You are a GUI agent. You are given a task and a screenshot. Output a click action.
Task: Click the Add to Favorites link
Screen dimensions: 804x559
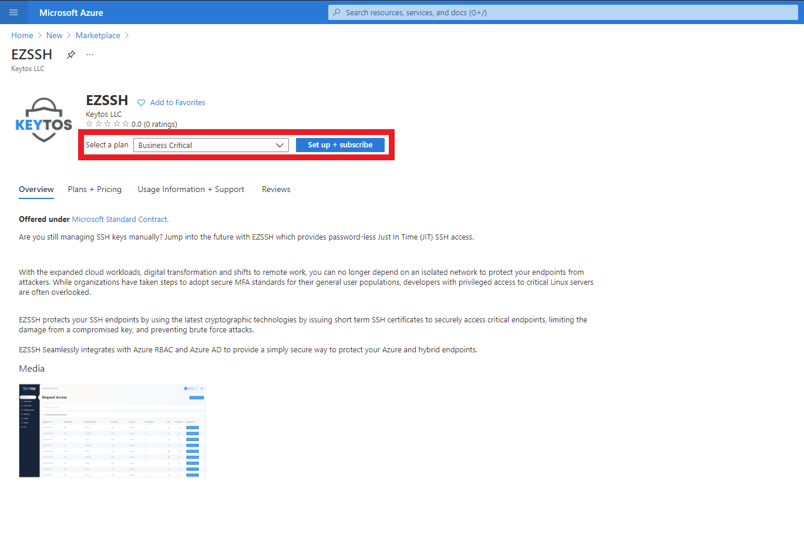(177, 103)
